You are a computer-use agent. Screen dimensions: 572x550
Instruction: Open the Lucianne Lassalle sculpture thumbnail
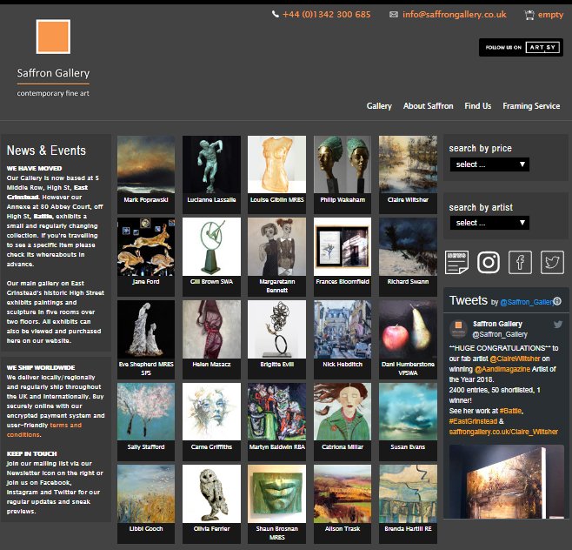[x=211, y=164]
